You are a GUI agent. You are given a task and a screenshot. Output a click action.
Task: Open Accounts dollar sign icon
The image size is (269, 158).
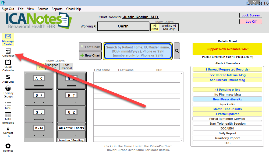point(8,77)
